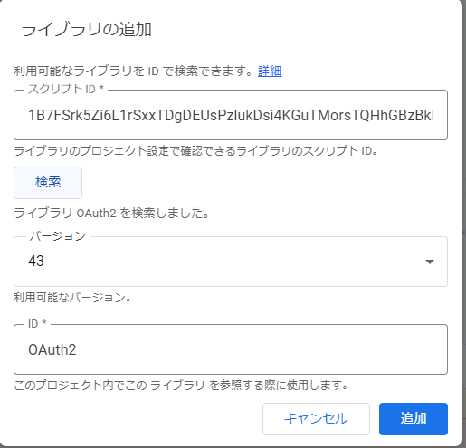Open the バージョン dropdown showing 43
The height and width of the screenshot is (448, 466).
pos(231,262)
